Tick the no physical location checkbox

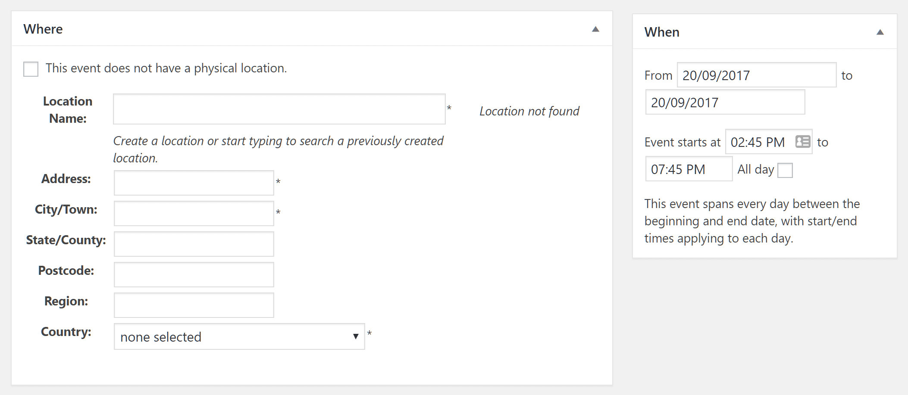pos(31,69)
